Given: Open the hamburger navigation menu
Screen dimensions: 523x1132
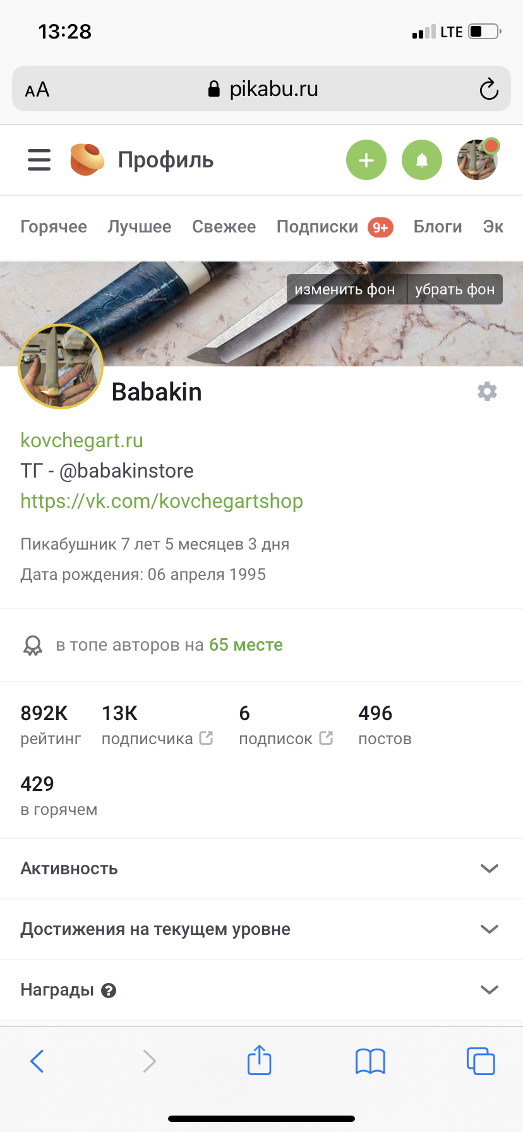Looking at the screenshot, I should coord(39,160).
